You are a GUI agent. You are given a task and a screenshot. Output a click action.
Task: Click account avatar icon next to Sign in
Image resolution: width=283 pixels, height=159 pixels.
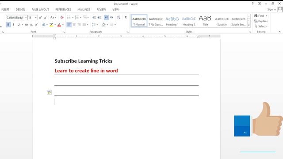280,9
